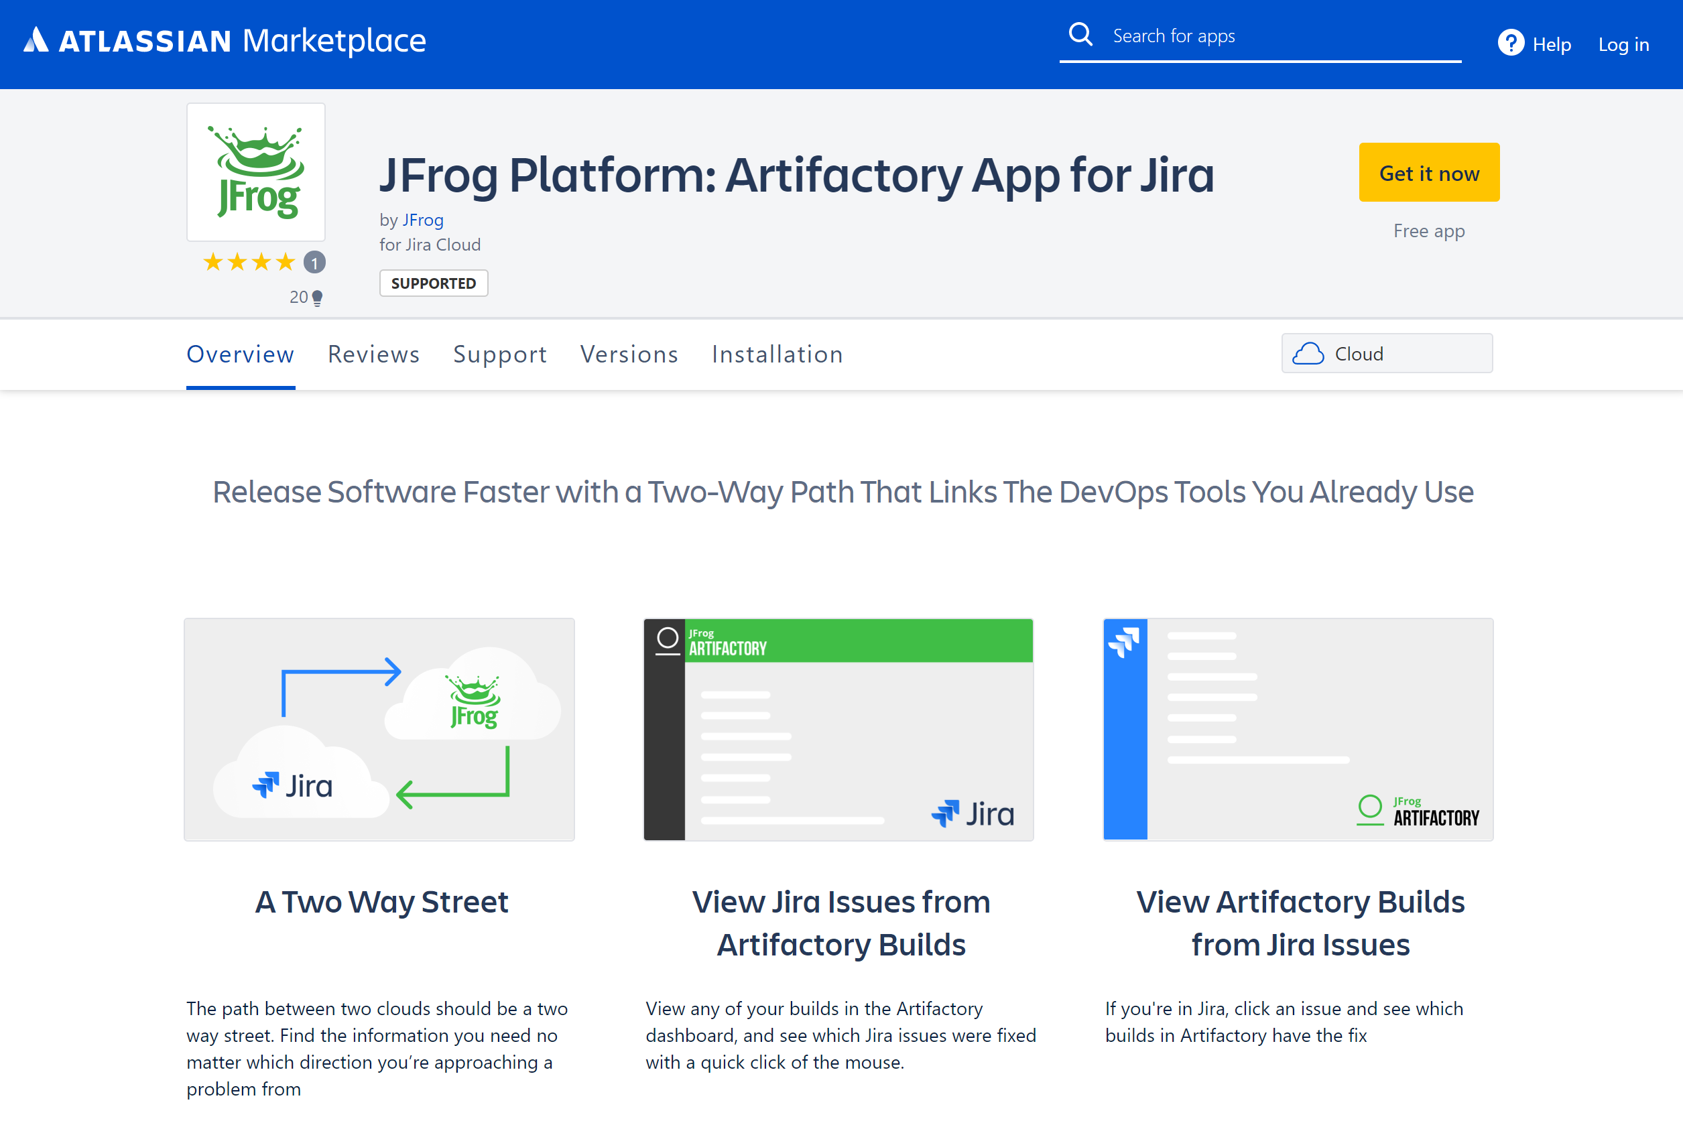Viewport: 1683px width, 1127px height.
Task: Click the search magnifier icon
Action: [1080, 34]
